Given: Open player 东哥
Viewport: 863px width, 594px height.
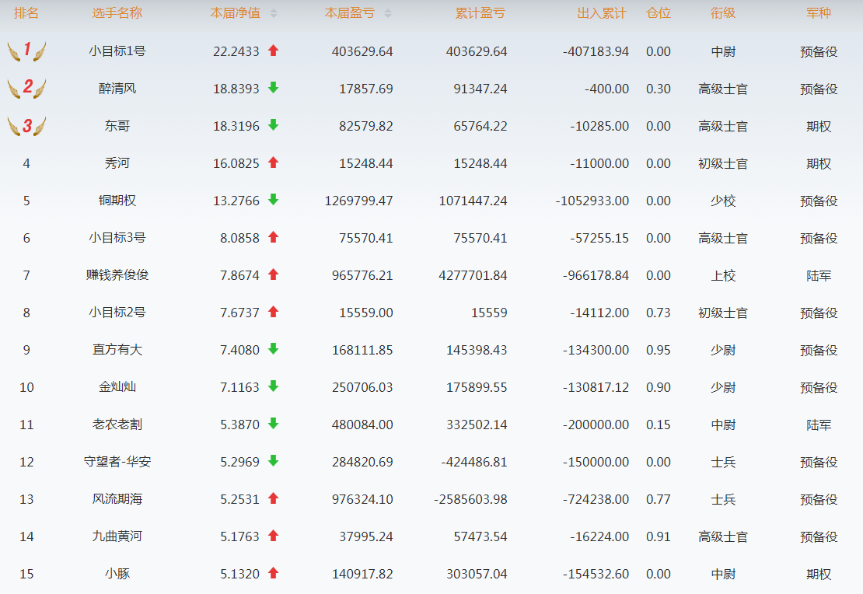Looking at the screenshot, I should coord(117,126).
